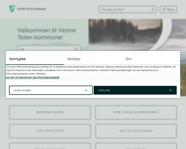
Task: Click the Godta alle button
Action: [135, 90]
